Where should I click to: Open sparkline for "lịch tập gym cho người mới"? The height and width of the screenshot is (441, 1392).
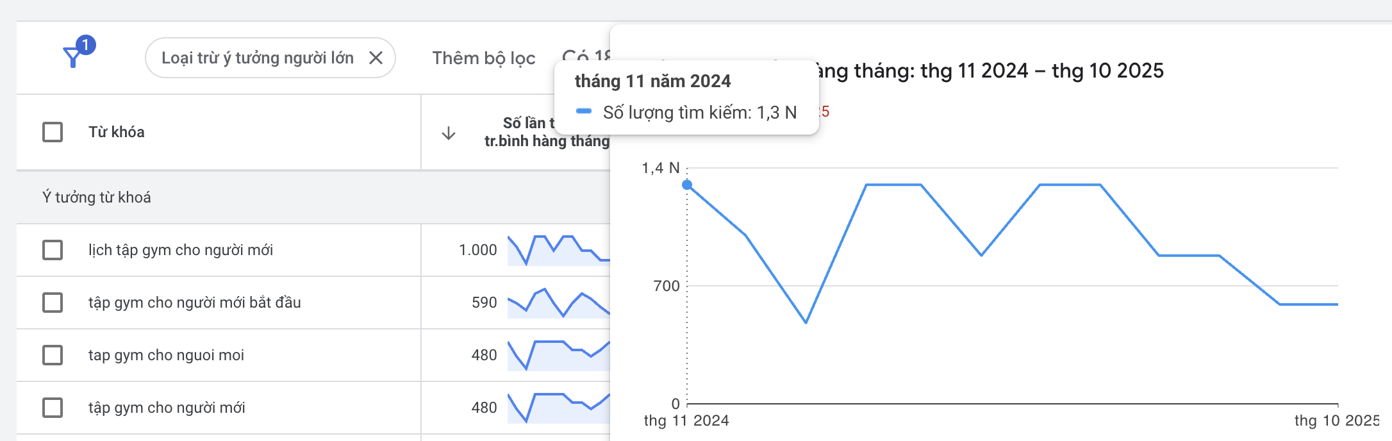558,250
